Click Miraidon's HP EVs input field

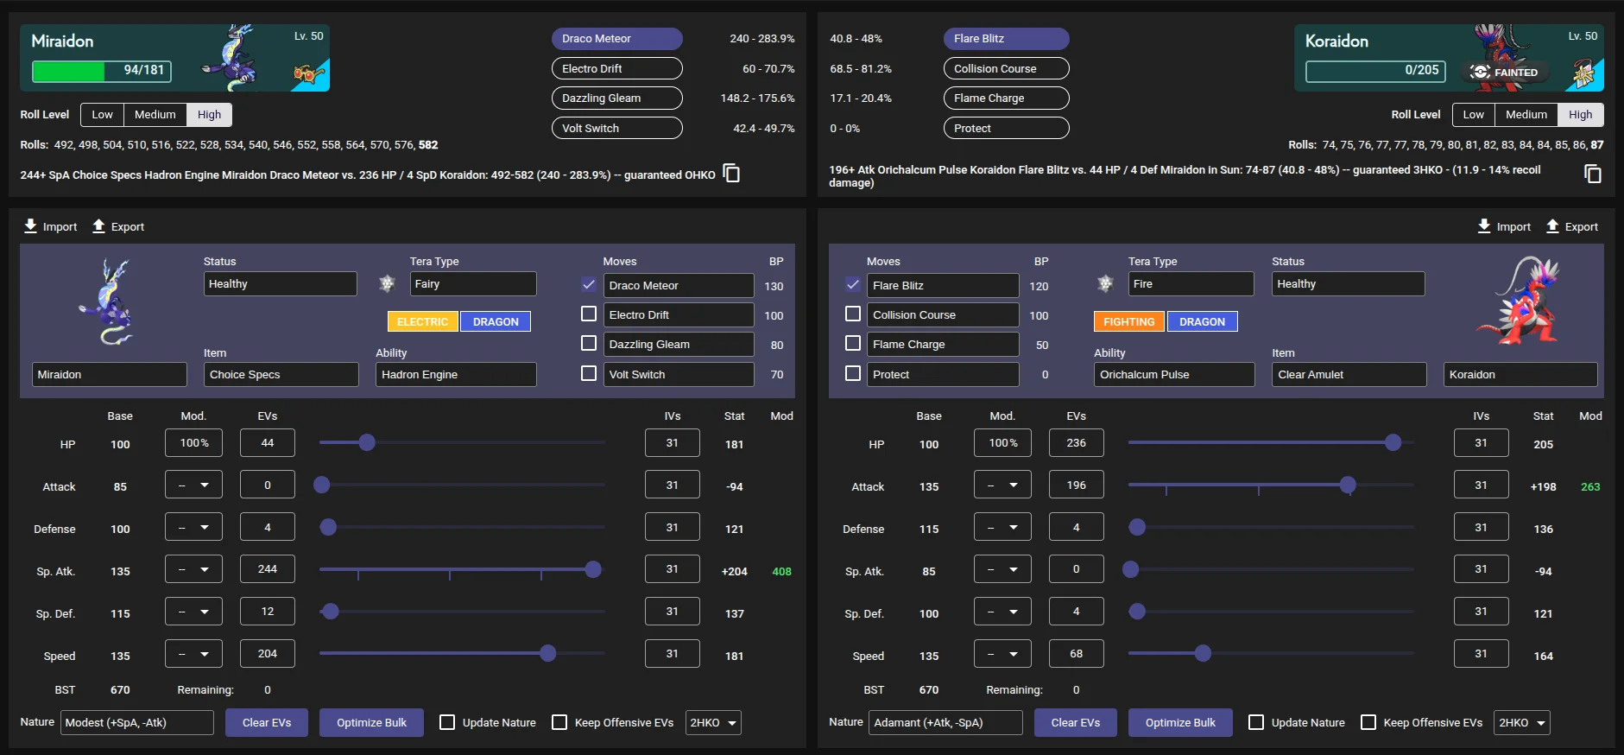point(268,442)
